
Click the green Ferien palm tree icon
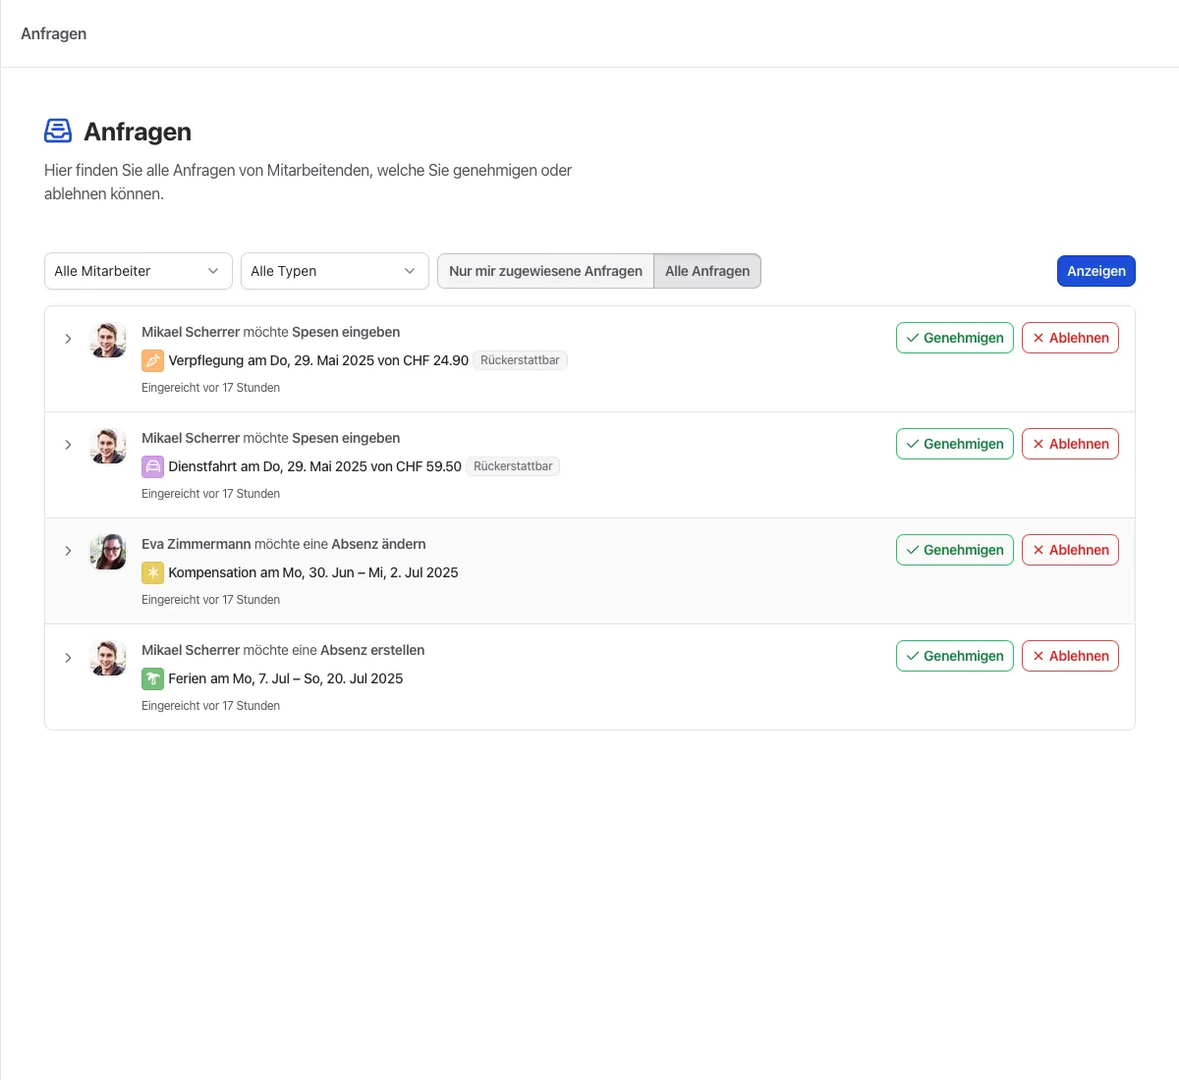pyautogui.click(x=152, y=678)
